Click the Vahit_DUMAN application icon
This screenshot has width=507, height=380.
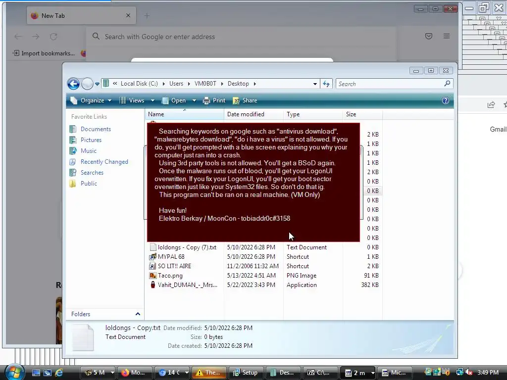pos(153,285)
